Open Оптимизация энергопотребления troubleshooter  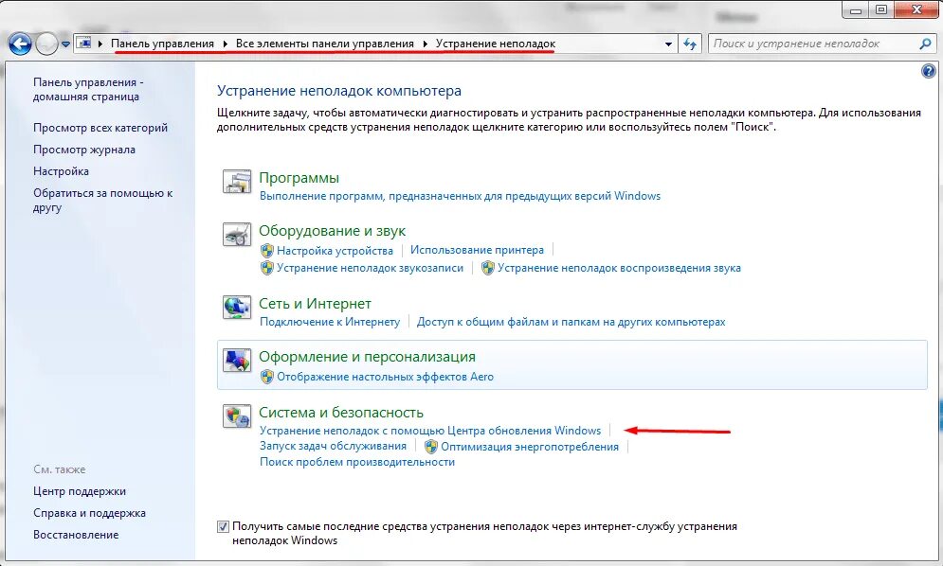click(x=529, y=447)
